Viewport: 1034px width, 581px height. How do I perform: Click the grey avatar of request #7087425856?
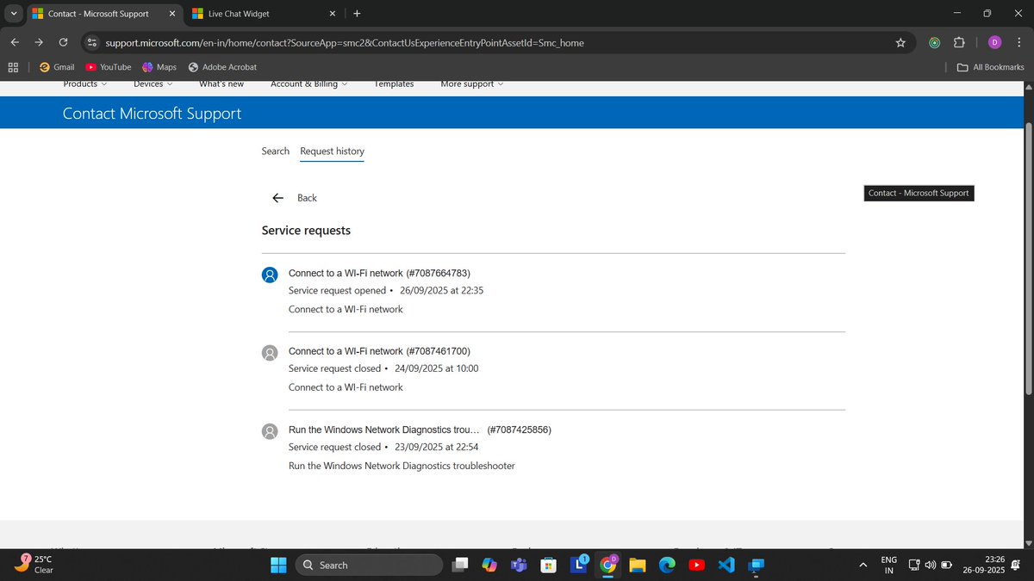click(x=270, y=431)
